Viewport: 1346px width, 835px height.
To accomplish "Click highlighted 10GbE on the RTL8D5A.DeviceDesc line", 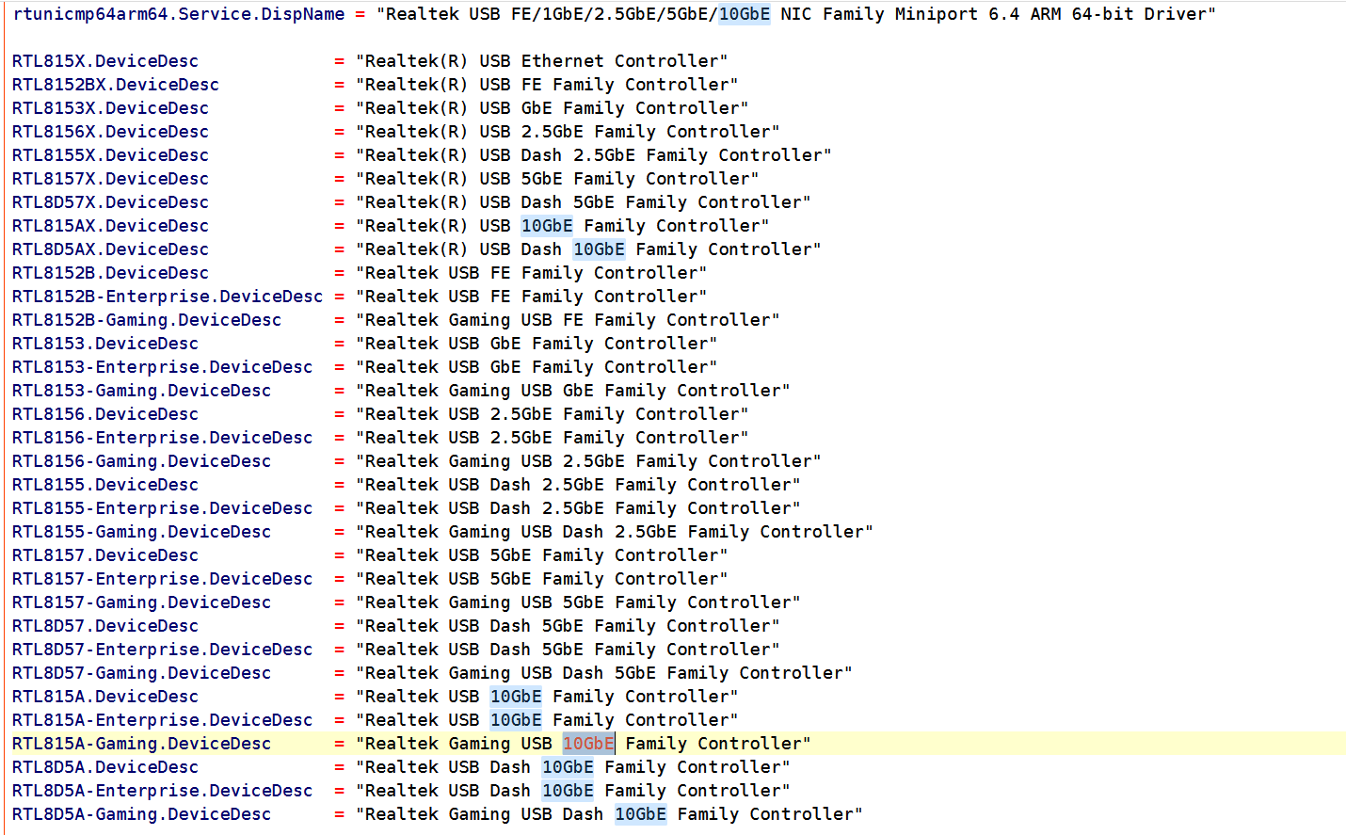I will point(568,767).
